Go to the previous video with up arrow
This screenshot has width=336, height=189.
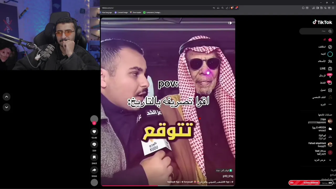pyautogui.click(x=7, y=97)
